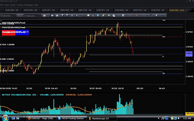Open the Chart menu
The height and width of the screenshot is (121, 194).
[7, 5]
